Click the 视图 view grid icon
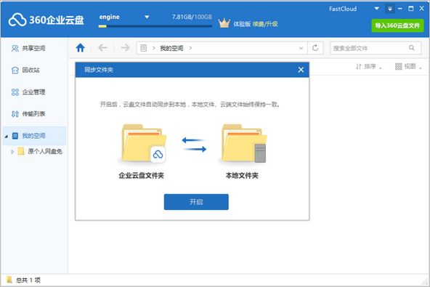Screen dimensions: 430x287 399,66
